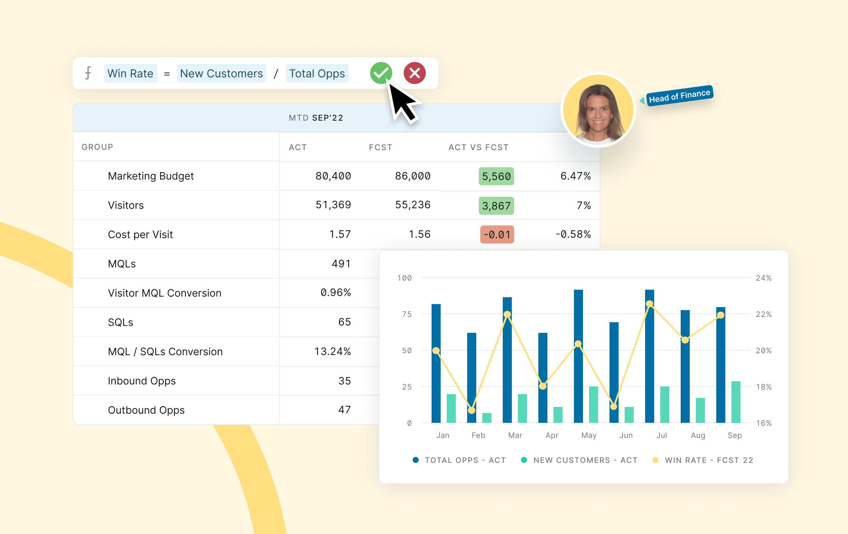Cancel the formula with the red X icon
This screenshot has height=534, width=848.
coord(414,73)
